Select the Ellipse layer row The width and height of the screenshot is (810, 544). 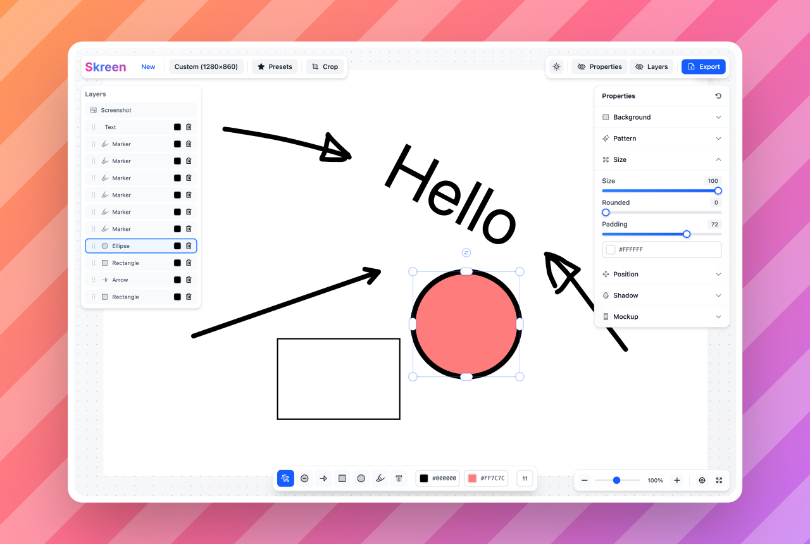(141, 246)
